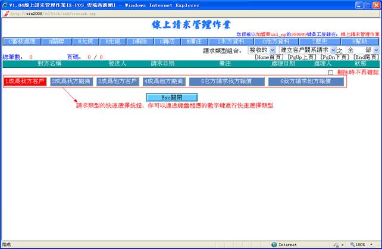The width and height of the screenshot is (382, 249).
Task: Open the 100% zoom level control
Action: [361, 244]
